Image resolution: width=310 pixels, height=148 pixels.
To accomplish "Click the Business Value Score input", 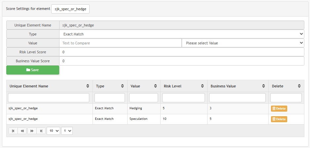I will click(181, 61).
